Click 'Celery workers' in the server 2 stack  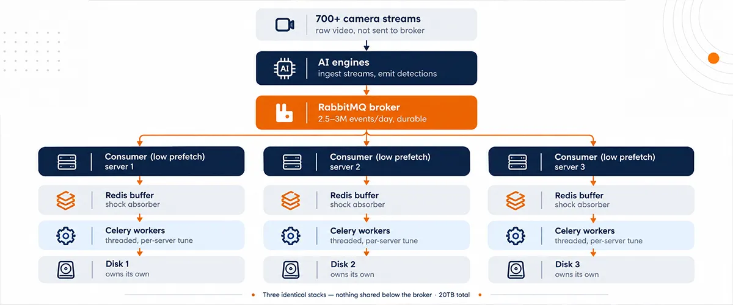[x=360, y=231]
